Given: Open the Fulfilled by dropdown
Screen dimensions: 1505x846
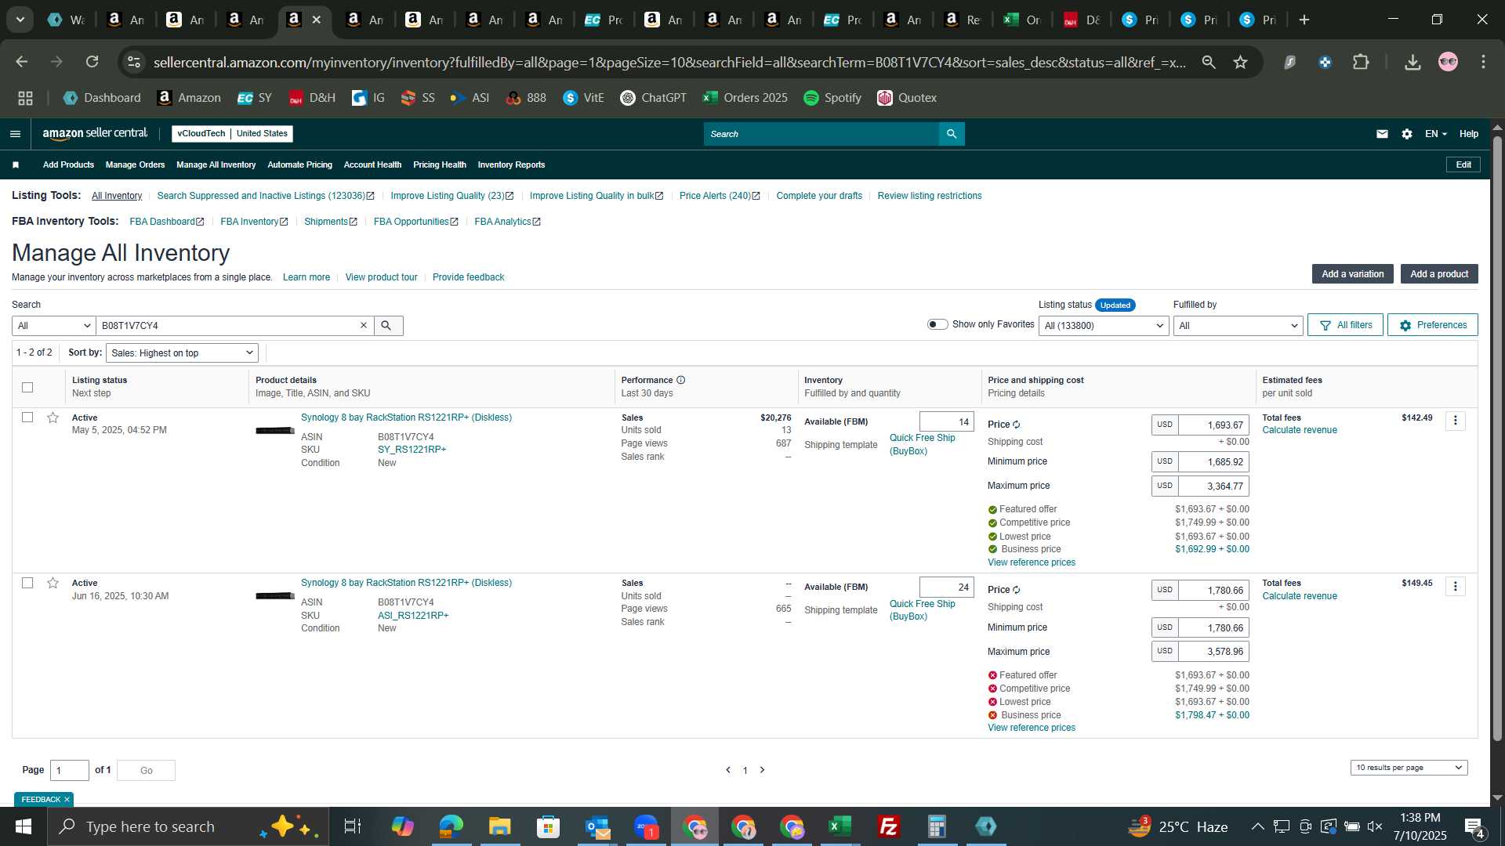Looking at the screenshot, I should [1238, 326].
